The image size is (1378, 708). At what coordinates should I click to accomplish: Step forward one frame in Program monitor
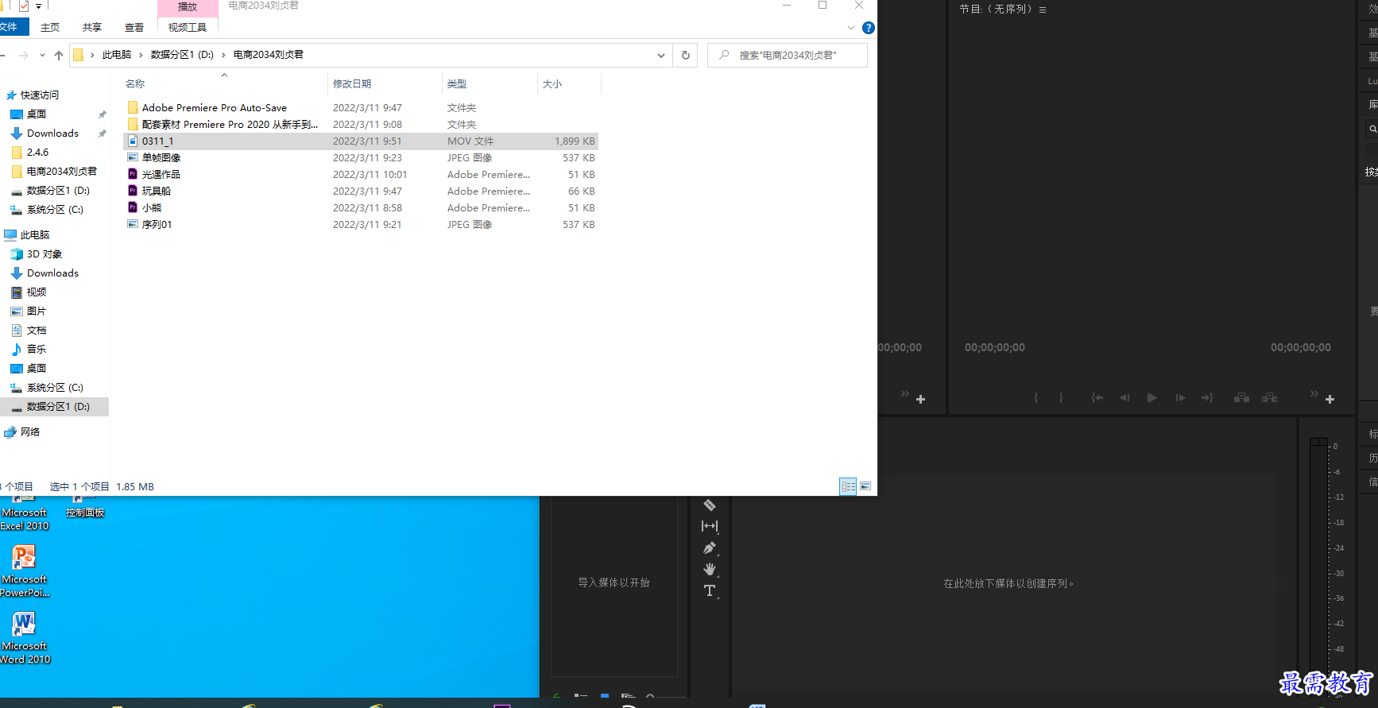tap(1180, 398)
